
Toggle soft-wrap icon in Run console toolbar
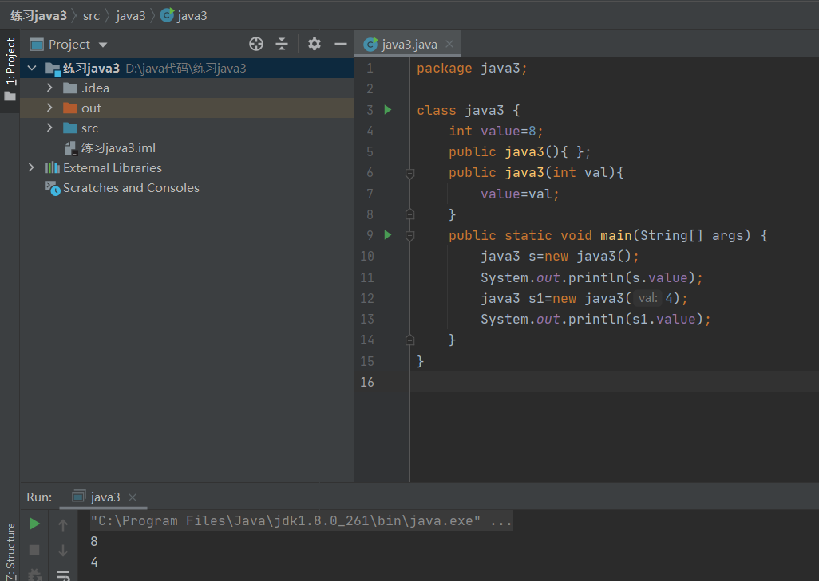(x=63, y=575)
